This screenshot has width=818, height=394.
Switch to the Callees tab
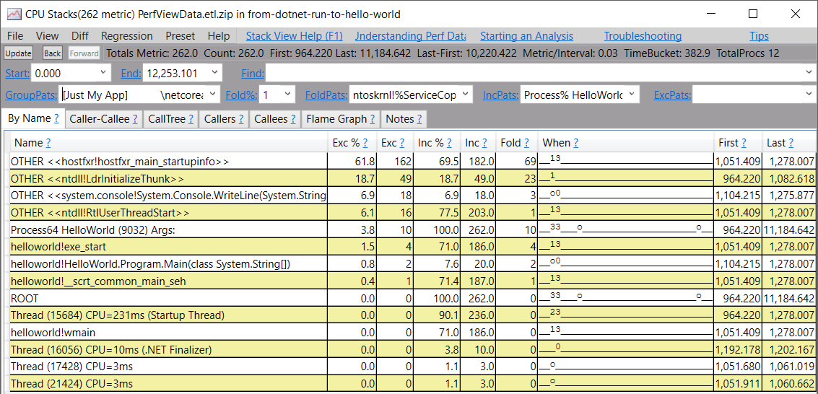(x=275, y=119)
